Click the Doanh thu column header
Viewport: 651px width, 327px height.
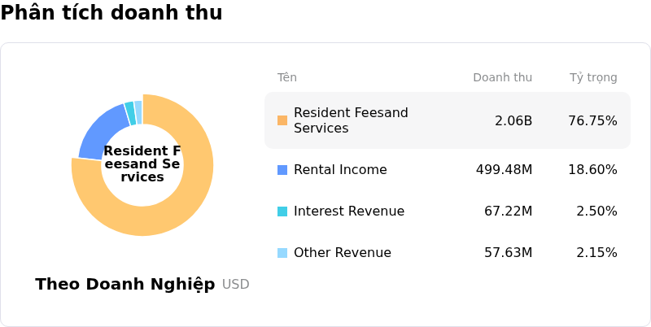[502, 78]
